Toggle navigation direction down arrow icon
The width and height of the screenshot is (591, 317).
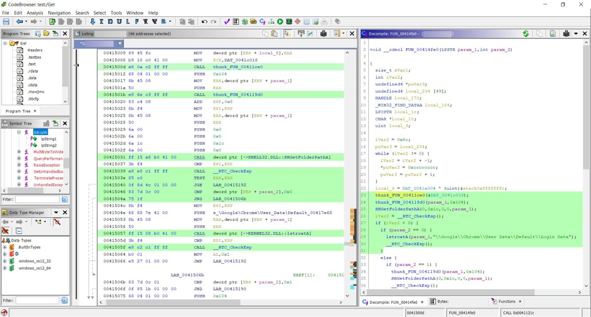[93, 22]
